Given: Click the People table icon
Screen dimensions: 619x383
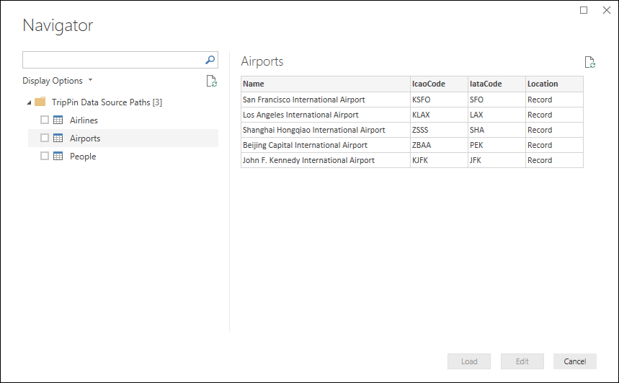Looking at the screenshot, I should click(58, 156).
